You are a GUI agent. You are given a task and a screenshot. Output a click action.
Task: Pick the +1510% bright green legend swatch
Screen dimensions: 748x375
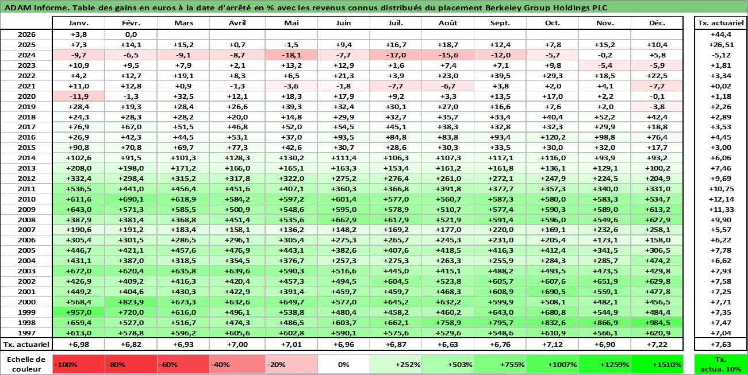click(x=657, y=364)
